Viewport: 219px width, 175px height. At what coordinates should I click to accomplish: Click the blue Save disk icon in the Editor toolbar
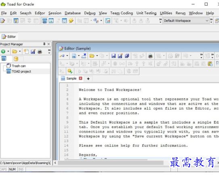tap(114, 56)
